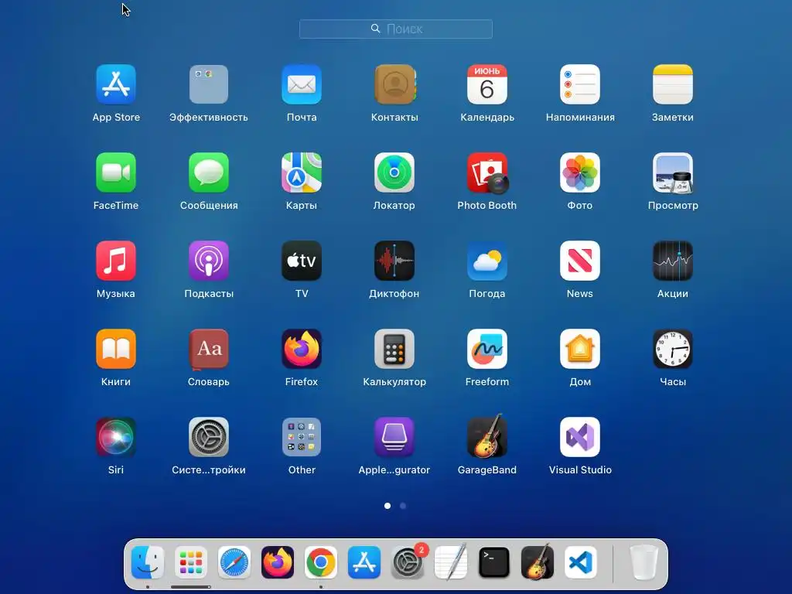Launch FaceTime
792x594 pixels.
point(116,172)
